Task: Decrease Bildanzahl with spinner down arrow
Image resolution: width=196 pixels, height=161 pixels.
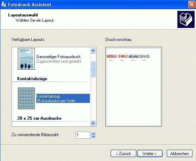Action: (x=93, y=137)
